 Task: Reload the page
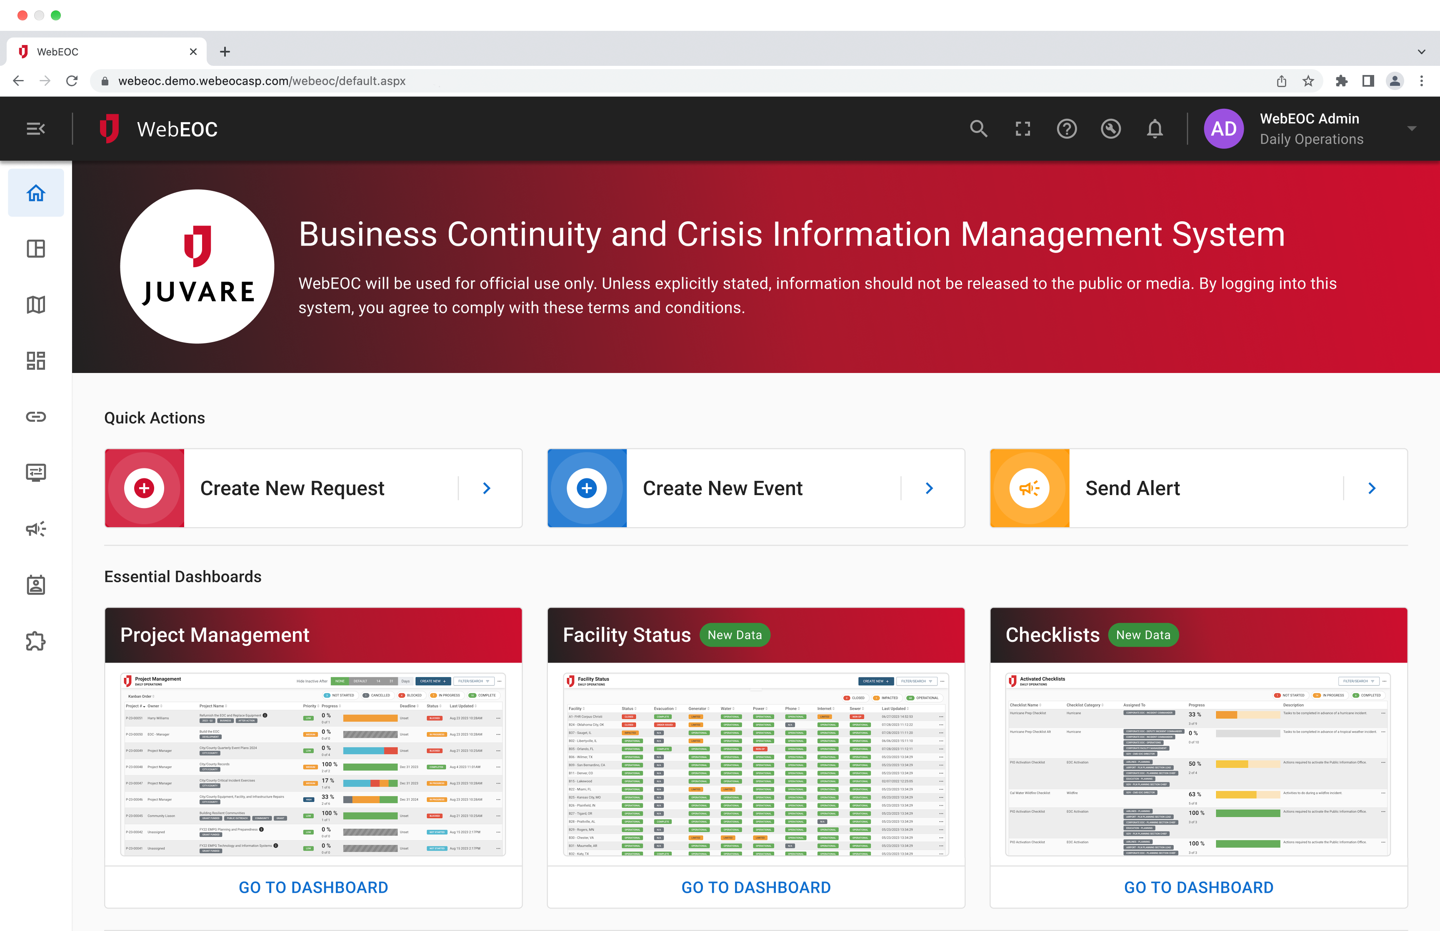click(72, 80)
